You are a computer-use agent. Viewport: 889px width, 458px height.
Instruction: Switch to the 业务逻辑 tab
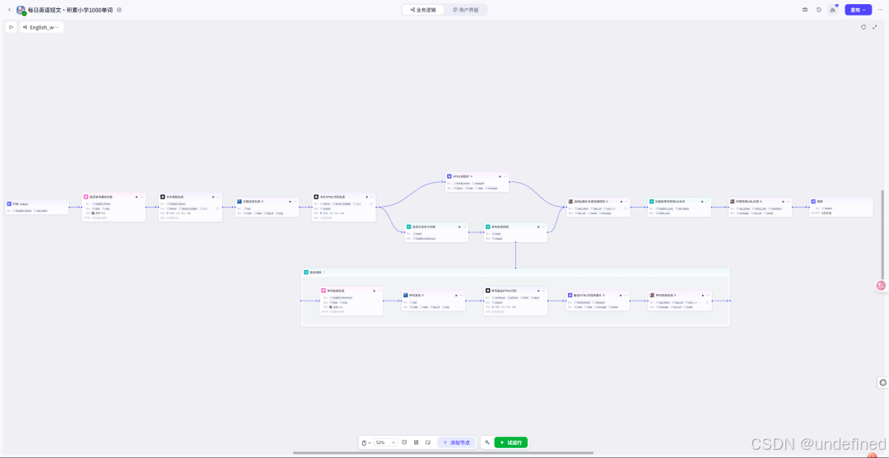[422, 10]
